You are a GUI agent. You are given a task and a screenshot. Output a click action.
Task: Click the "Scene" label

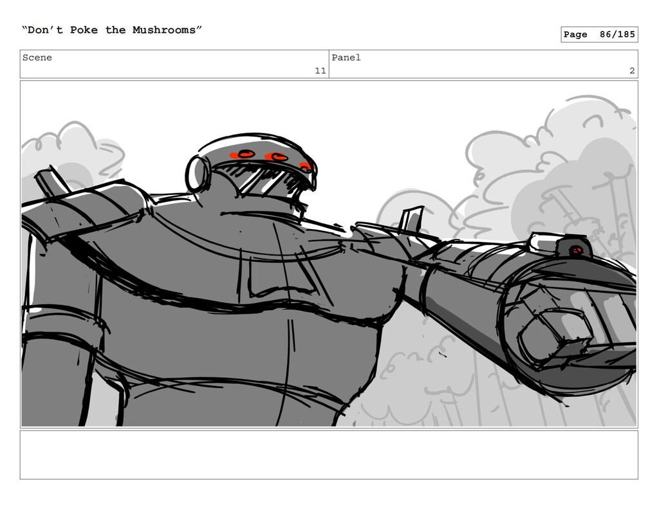pyautogui.click(x=37, y=57)
